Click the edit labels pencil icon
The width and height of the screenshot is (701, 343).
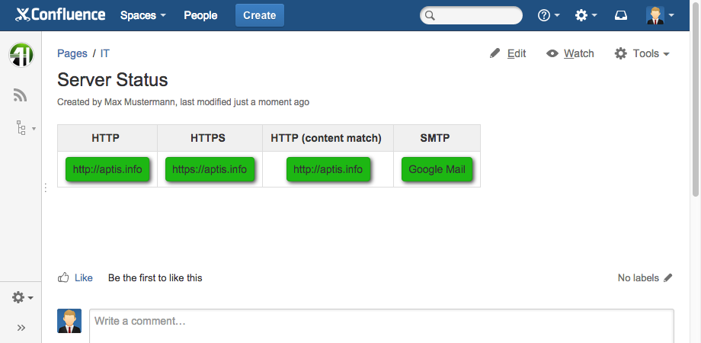pos(668,278)
